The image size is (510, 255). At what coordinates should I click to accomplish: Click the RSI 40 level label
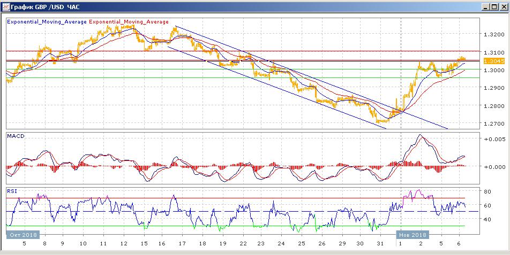487,219
